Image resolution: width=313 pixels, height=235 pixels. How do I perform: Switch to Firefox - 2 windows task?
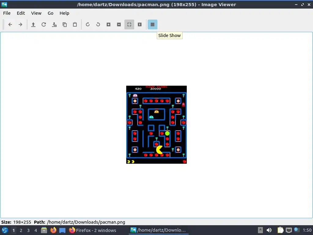pos(93,230)
